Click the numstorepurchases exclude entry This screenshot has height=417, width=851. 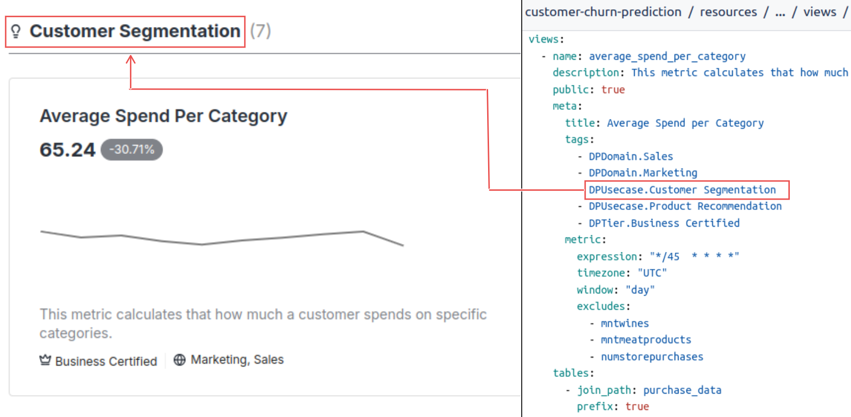pyautogui.click(x=652, y=357)
